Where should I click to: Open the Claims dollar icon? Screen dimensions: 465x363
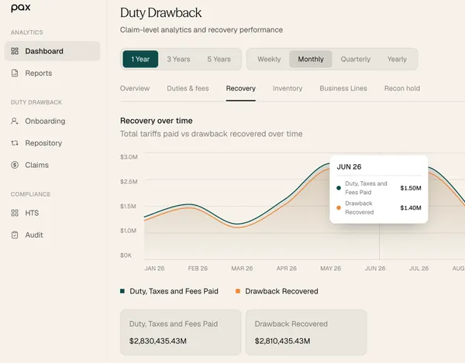click(15, 165)
